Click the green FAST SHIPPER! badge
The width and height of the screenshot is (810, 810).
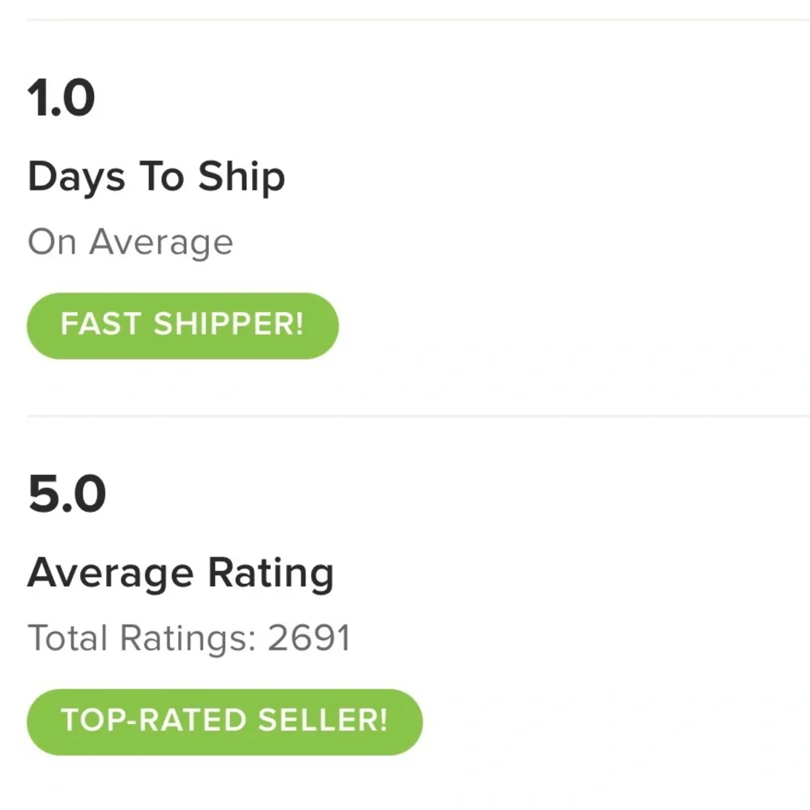(182, 326)
